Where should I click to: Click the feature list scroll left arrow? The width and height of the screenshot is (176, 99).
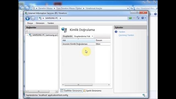tap(63, 85)
